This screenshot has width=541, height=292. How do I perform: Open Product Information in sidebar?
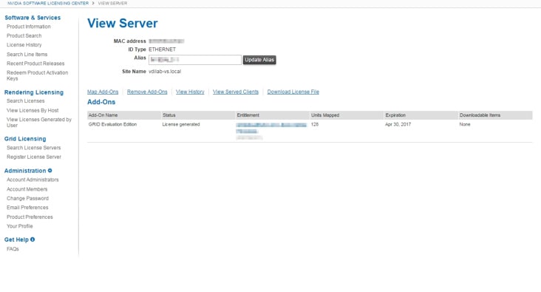pyautogui.click(x=29, y=27)
